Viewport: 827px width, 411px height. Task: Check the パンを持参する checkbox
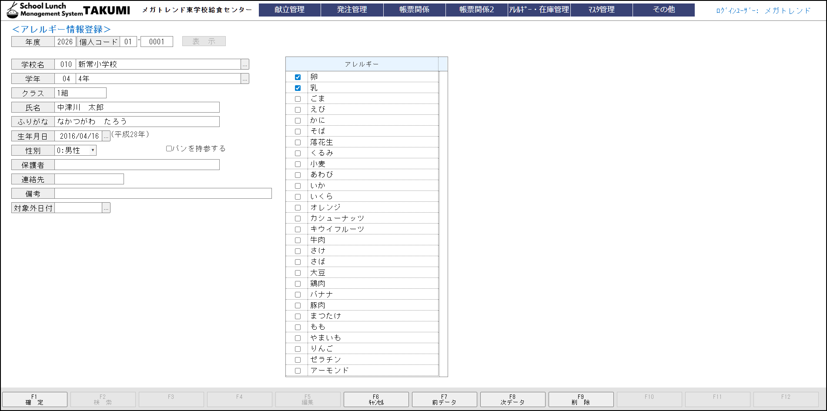168,148
